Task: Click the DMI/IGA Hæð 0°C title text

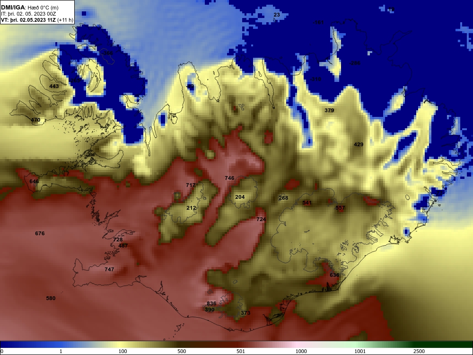Action: [29, 8]
